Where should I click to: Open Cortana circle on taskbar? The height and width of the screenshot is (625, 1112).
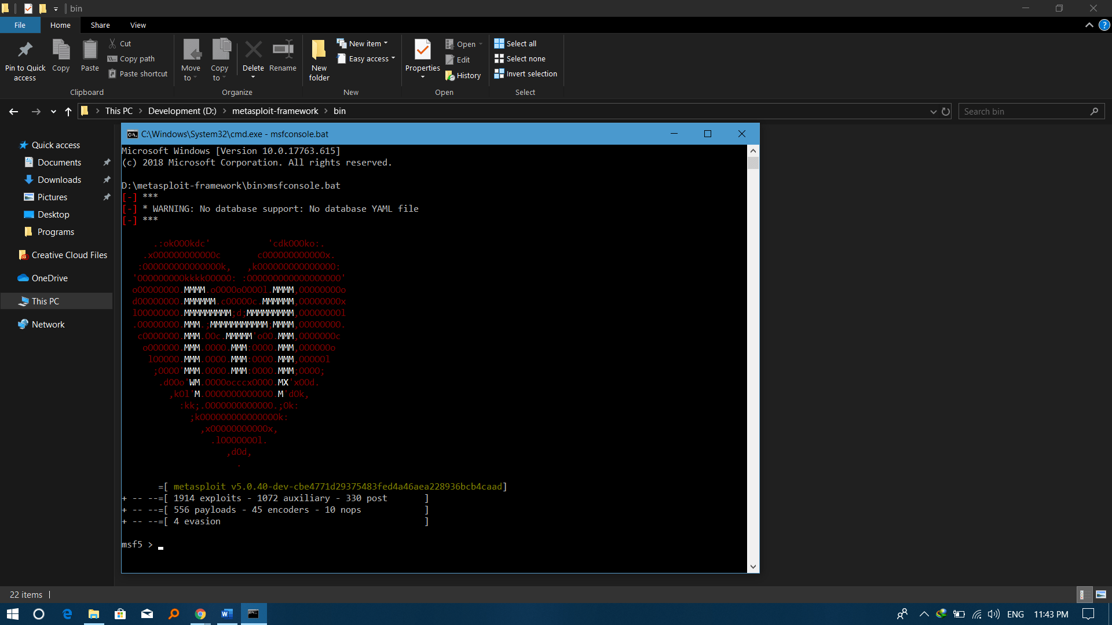click(x=39, y=614)
